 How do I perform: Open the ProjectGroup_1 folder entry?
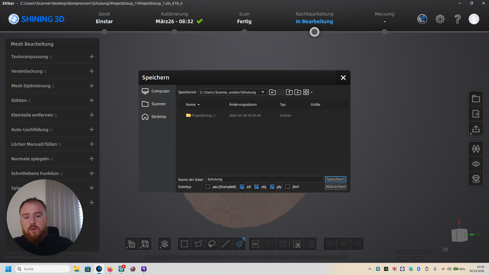point(203,116)
